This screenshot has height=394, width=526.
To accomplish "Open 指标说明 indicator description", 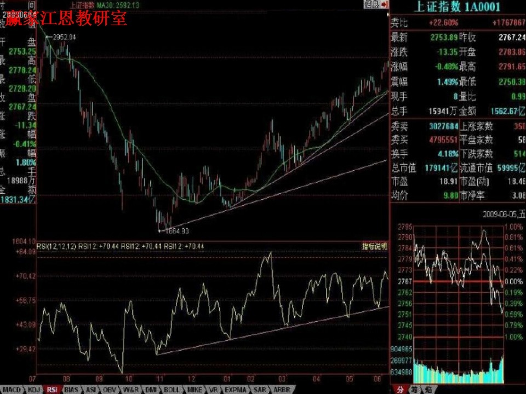I will coord(374,247).
